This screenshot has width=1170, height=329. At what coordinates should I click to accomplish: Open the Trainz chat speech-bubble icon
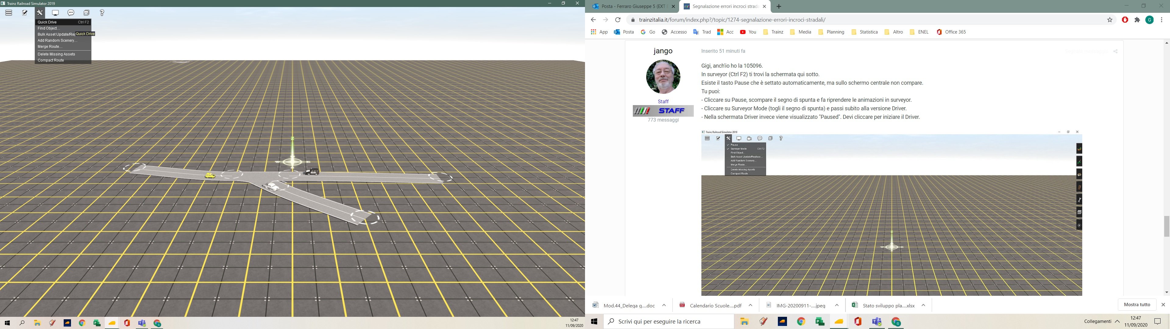pyautogui.click(x=71, y=13)
